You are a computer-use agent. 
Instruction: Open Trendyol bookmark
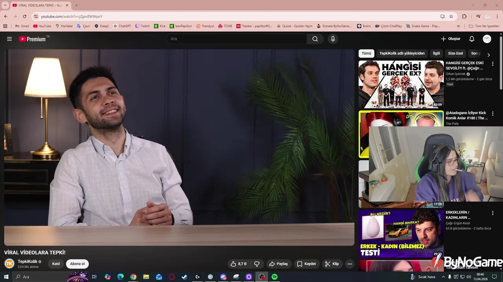click(205, 26)
